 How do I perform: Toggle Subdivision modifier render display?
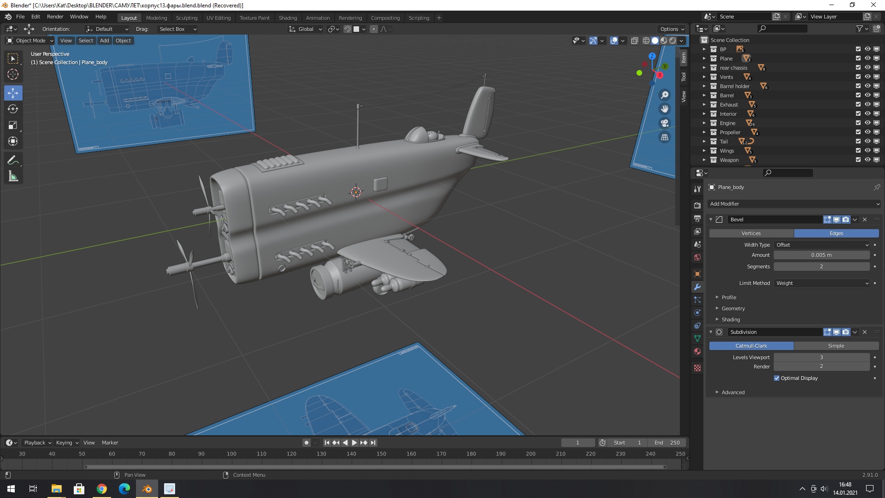coord(846,332)
